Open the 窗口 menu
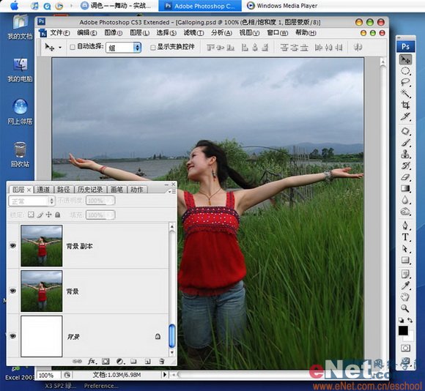 (277, 33)
